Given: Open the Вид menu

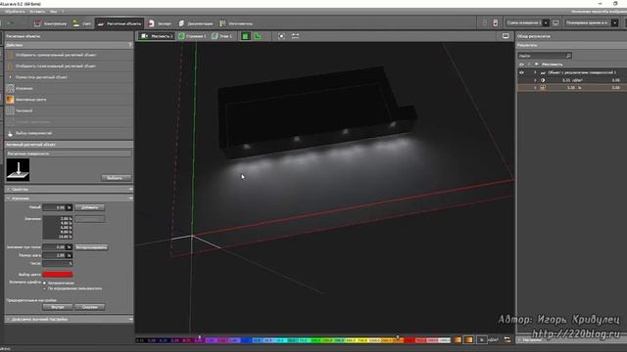Looking at the screenshot, I should point(53,12).
